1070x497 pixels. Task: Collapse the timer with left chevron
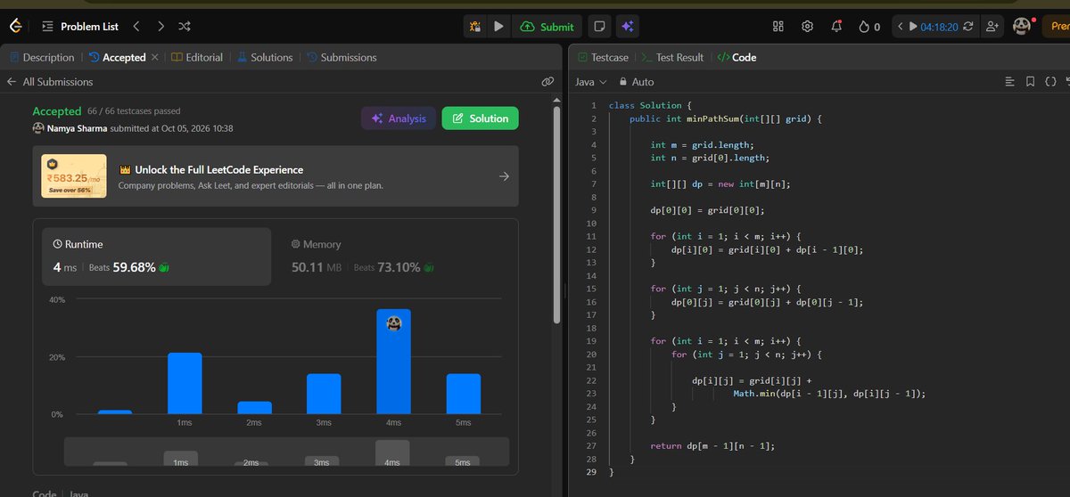click(900, 27)
